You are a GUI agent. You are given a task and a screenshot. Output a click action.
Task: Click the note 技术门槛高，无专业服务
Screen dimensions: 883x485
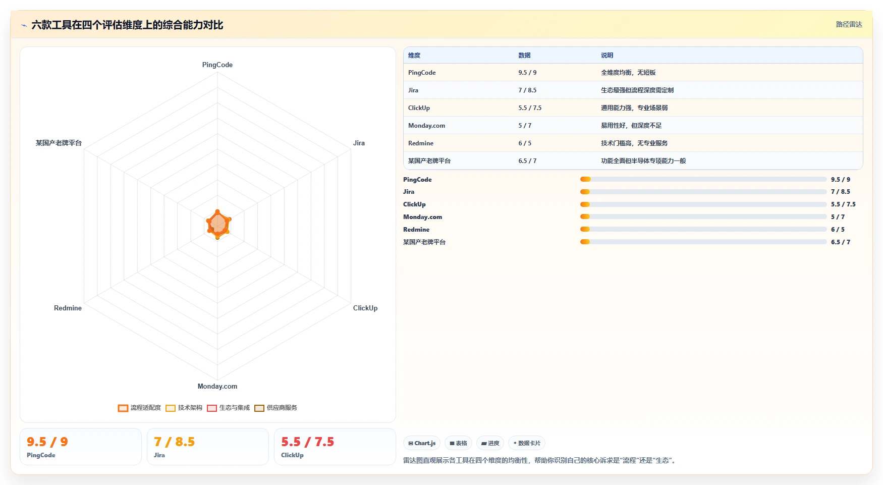tap(634, 143)
